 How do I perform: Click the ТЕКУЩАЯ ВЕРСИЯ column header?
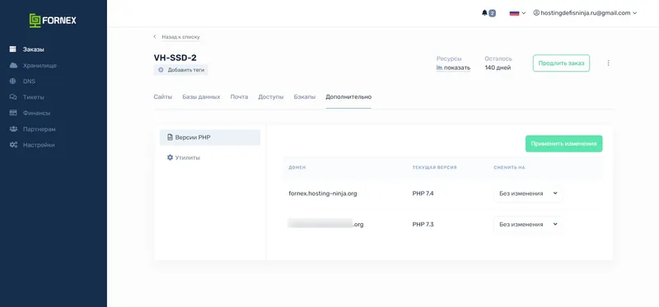[434, 168]
